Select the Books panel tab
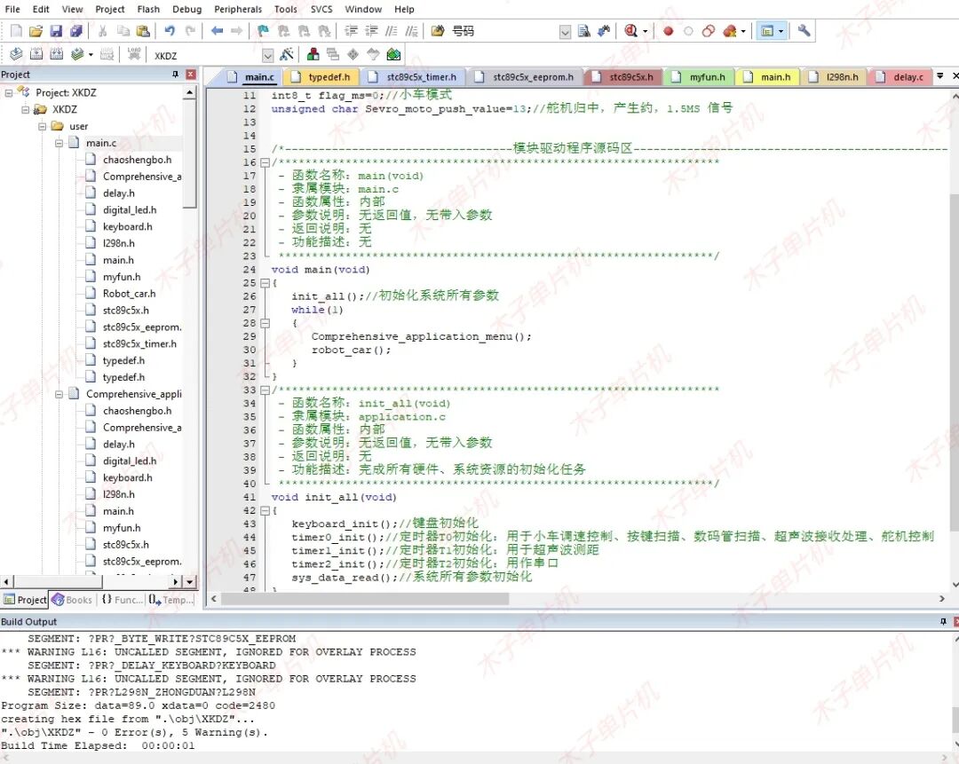959x764 pixels. pos(73,600)
